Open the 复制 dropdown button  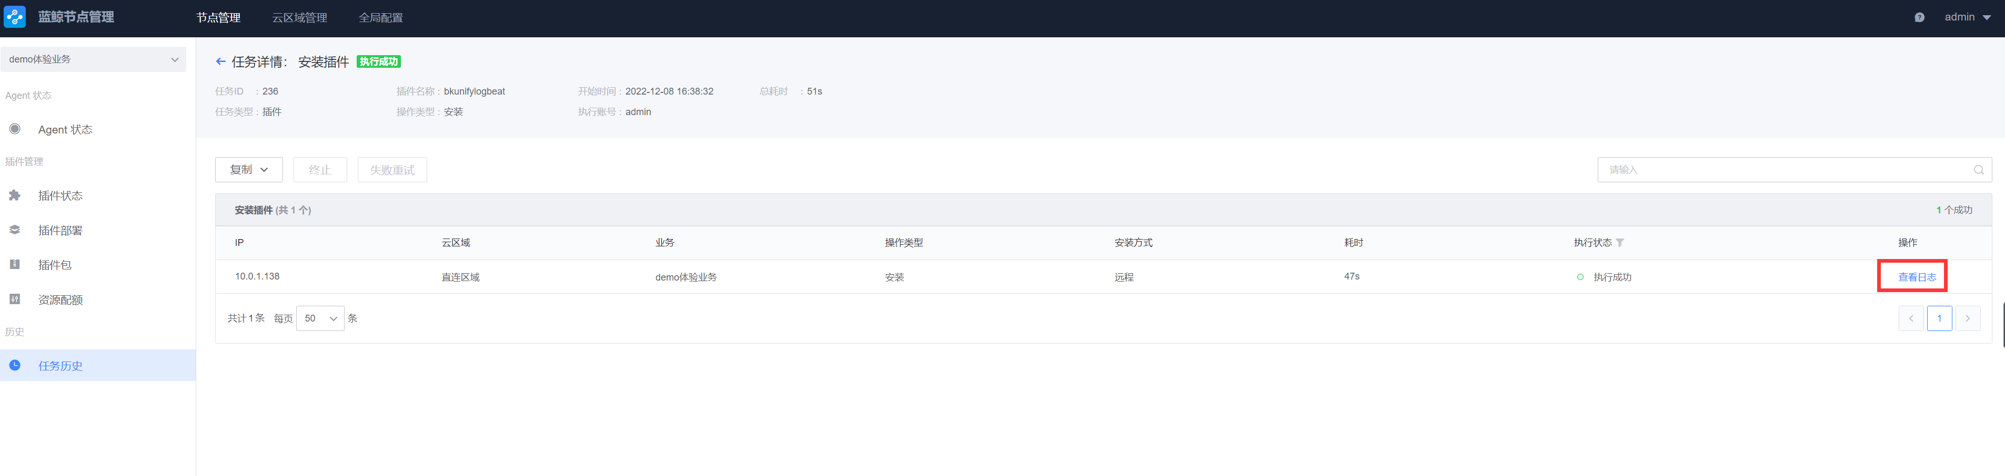248,170
